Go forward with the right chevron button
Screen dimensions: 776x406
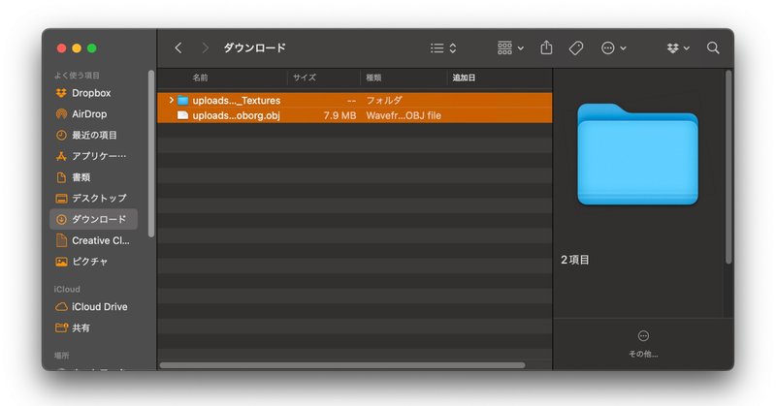(x=205, y=48)
